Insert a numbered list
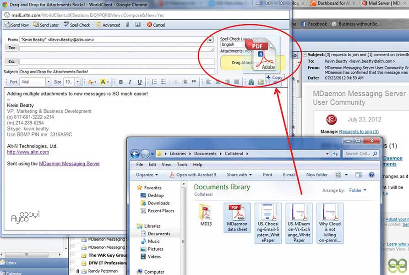This screenshot has width=409, height=275. point(154,82)
